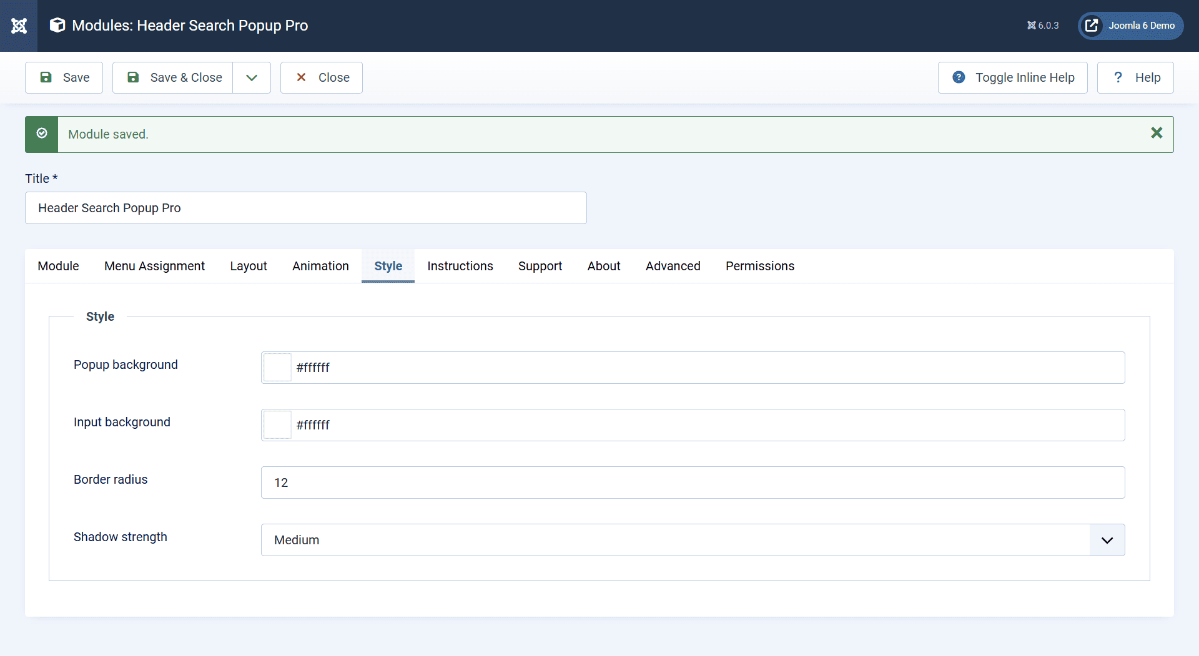Open the Popup background color picker
This screenshot has width=1199, height=656.
(x=277, y=367)
